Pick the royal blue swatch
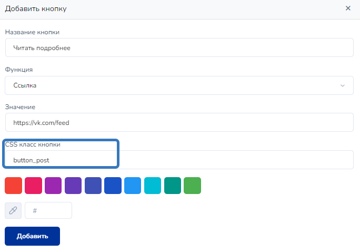Image resolution: width=360 pixels, height=252 pixels. click(113, 186)
